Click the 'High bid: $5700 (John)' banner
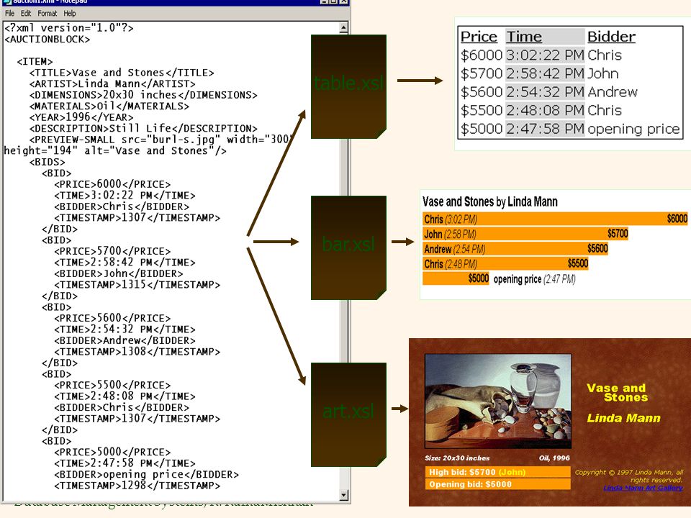The image size is (691, 518). click(498, 472)
